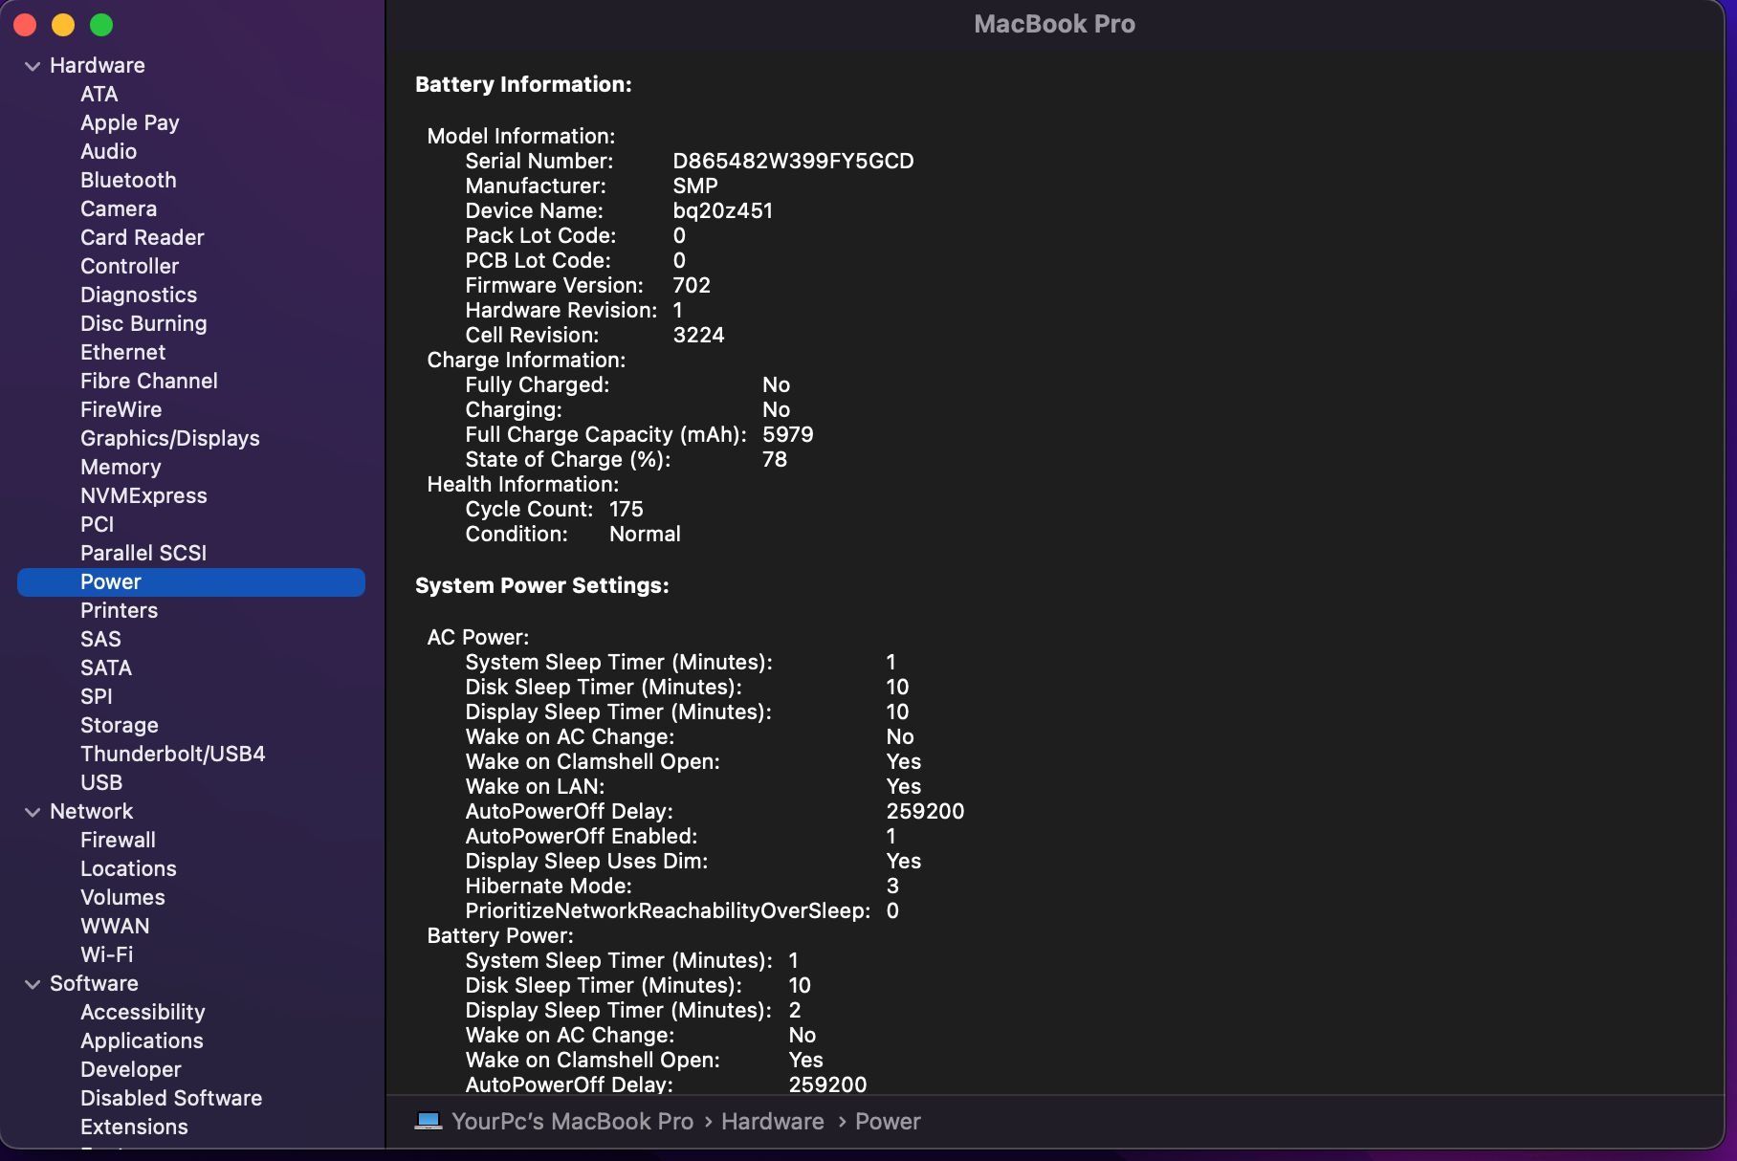Select ATA in the sidebar

coord(99,94)
